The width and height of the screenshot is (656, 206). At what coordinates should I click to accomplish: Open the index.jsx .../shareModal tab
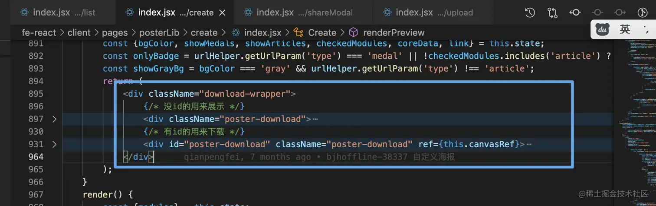click(x=303, y=13)
